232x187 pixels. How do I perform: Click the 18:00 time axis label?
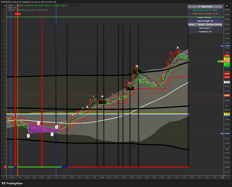(192, 177)
